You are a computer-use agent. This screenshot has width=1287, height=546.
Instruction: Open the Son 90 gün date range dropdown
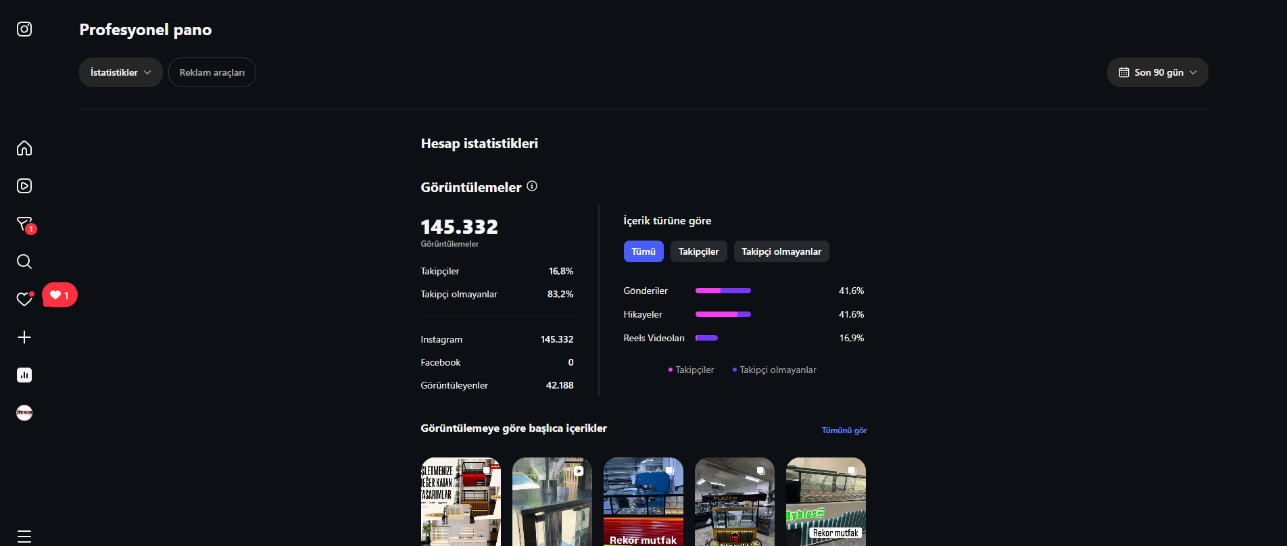click(x=1157, y=72)
